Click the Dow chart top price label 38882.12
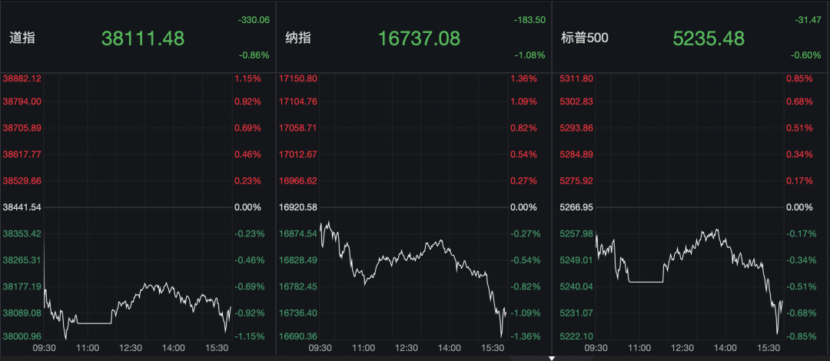This screenshot has width=830, height=361. point(22,78)
